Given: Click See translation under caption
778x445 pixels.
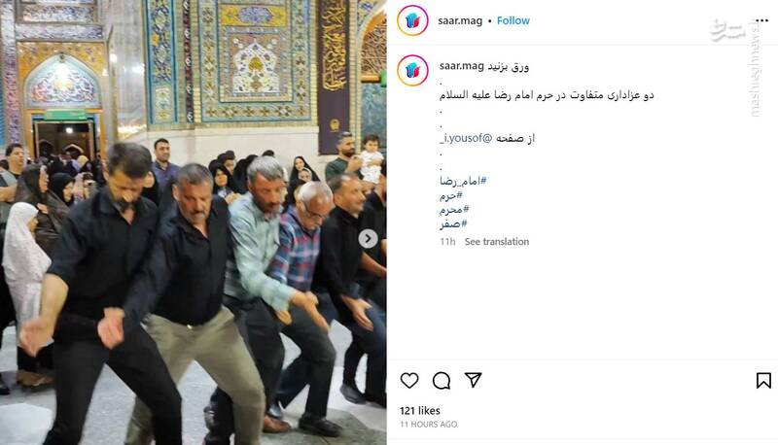Looking at the screenshot, I should click(497, 242).
